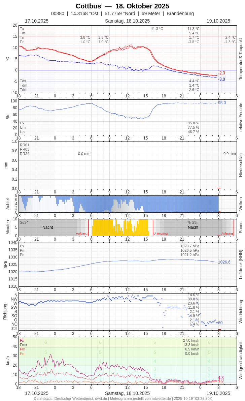Click the Cottbus 18. Oktober 2025 title
The width and height of the screenshot is (245, 401).
pos(123,6)
